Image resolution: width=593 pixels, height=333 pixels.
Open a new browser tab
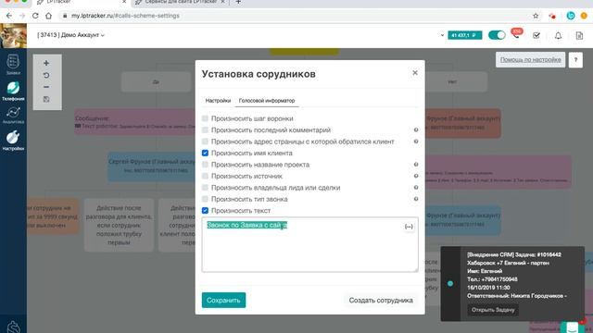(238, 2)
